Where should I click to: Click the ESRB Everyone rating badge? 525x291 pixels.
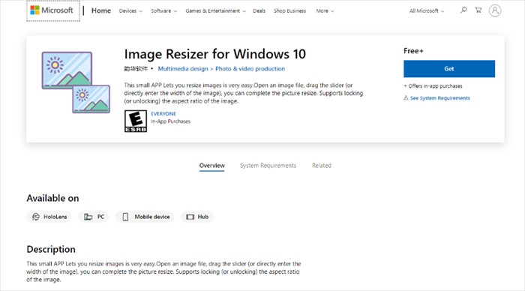[x=136, y=121]
